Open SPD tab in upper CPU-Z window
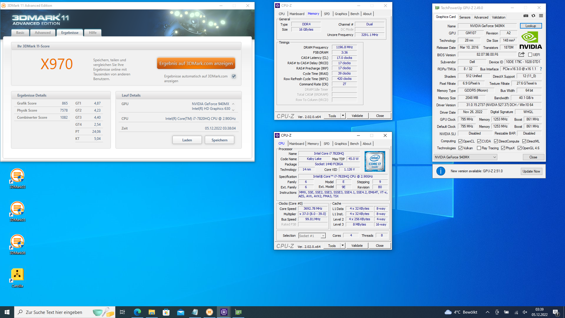565x318 pixels. (x=327, y=14)
